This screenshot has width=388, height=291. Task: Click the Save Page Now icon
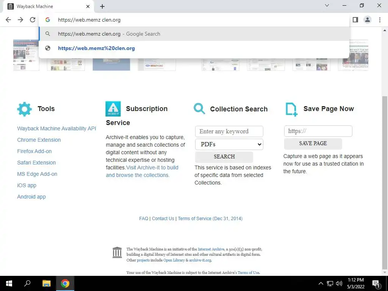click(291, 110)
